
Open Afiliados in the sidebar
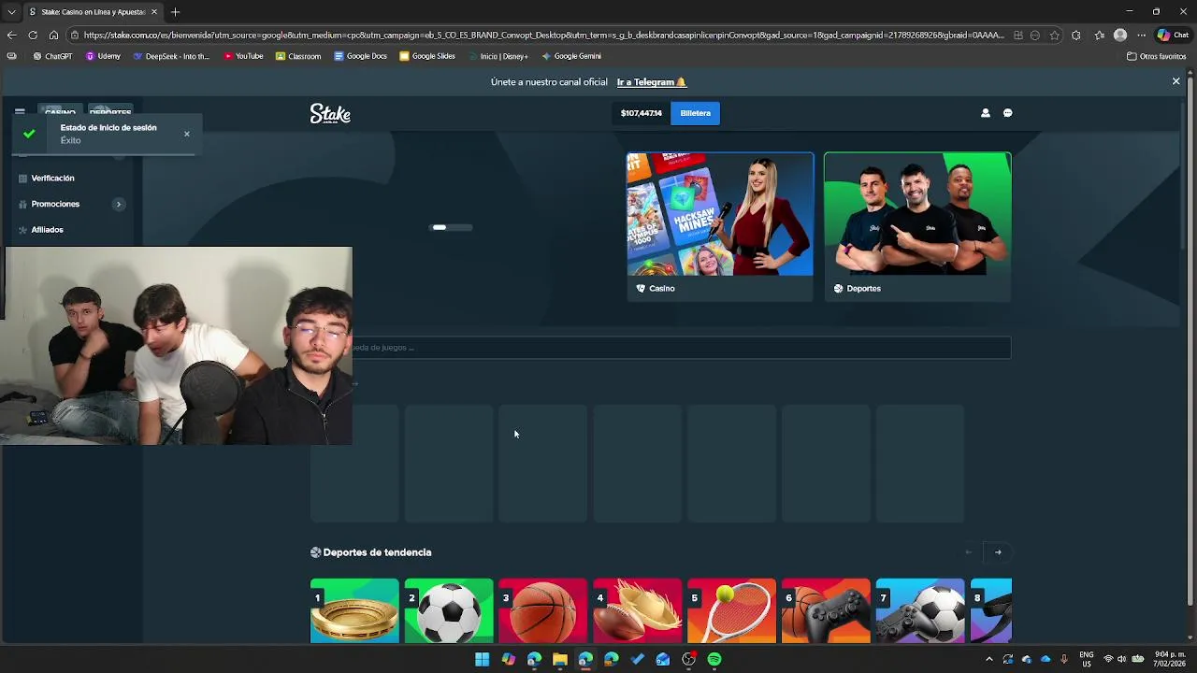[47, 230]
